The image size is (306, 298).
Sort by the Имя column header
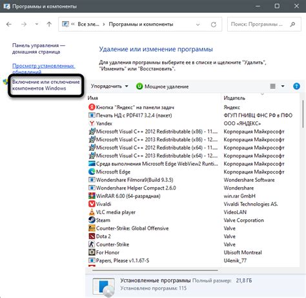click(x=93, y=98)
